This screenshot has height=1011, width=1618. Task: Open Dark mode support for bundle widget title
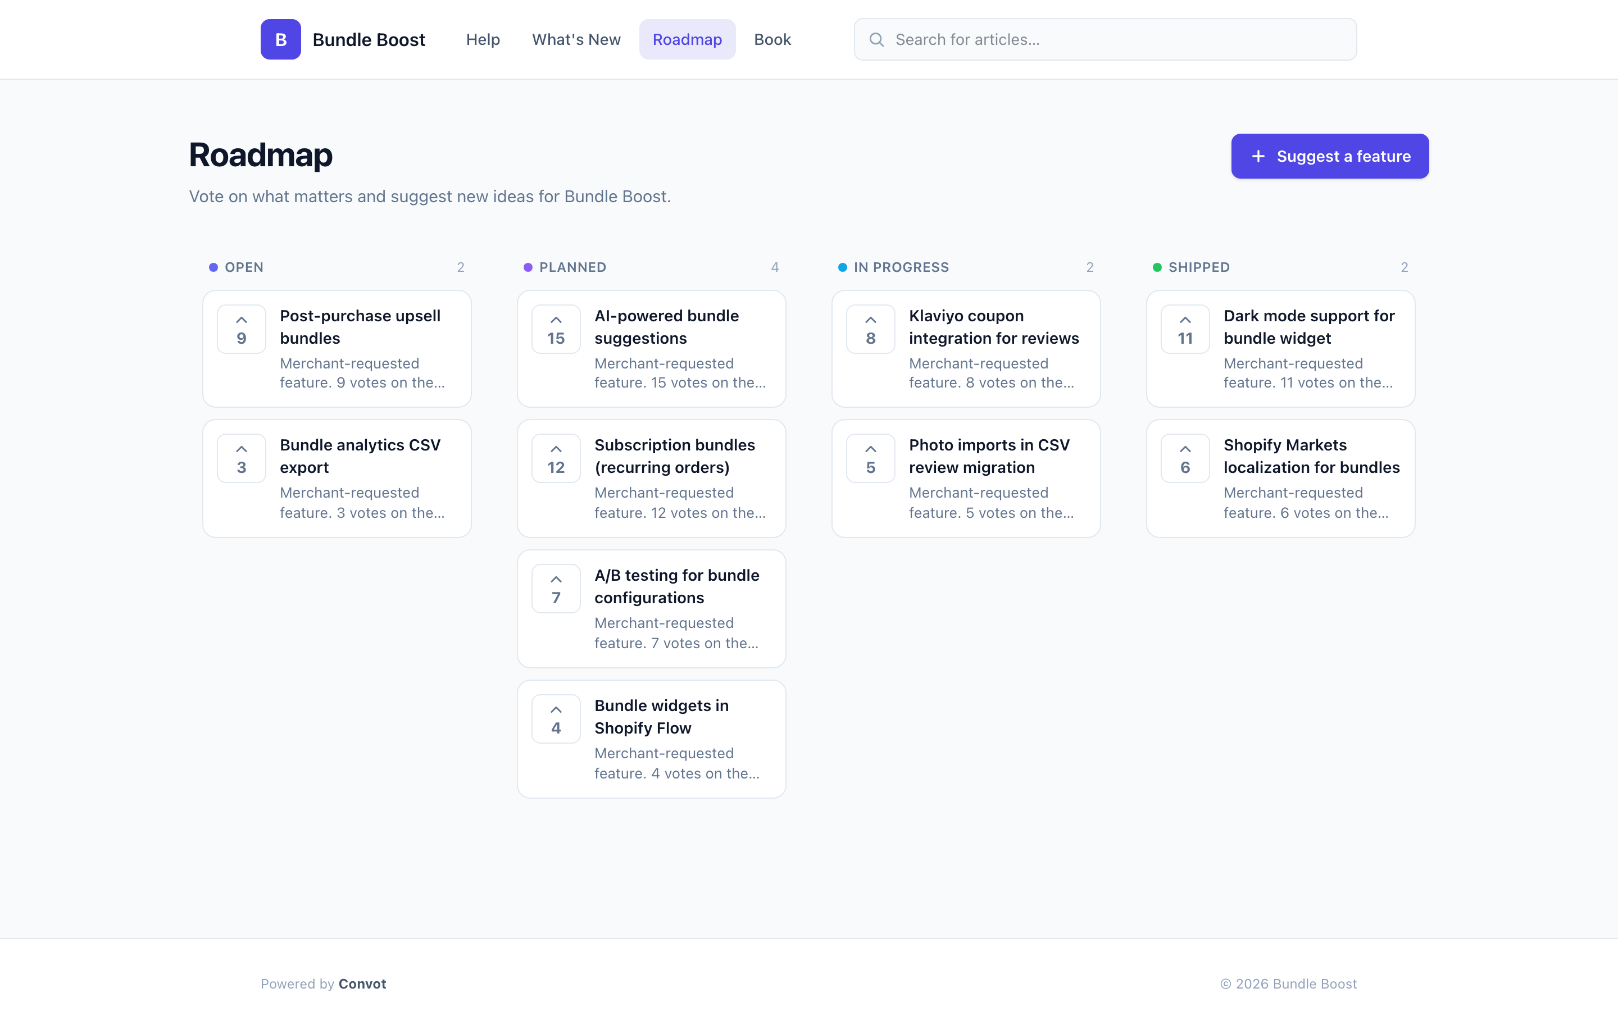1309,326
